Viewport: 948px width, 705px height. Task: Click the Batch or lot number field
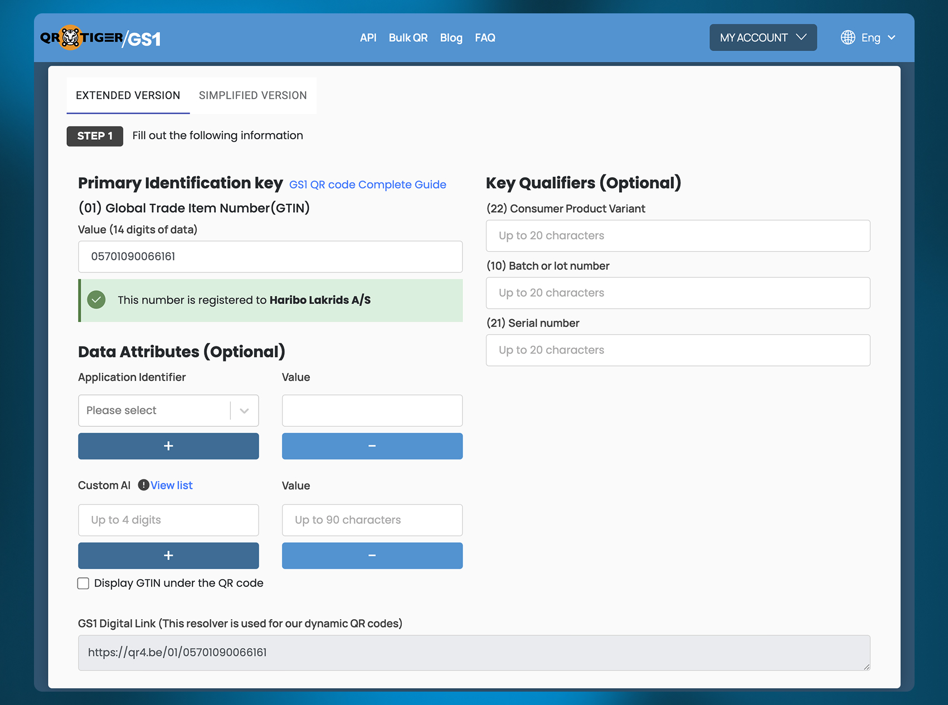(678, 293)
